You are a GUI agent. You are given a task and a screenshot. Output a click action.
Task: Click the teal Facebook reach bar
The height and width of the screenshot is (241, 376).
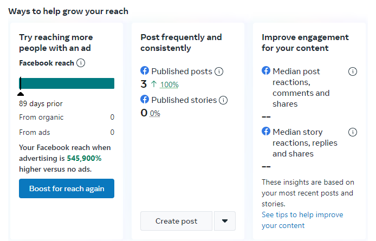(67, 83)
